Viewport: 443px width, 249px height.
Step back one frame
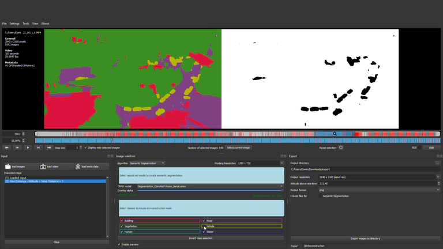click(18, 148)
